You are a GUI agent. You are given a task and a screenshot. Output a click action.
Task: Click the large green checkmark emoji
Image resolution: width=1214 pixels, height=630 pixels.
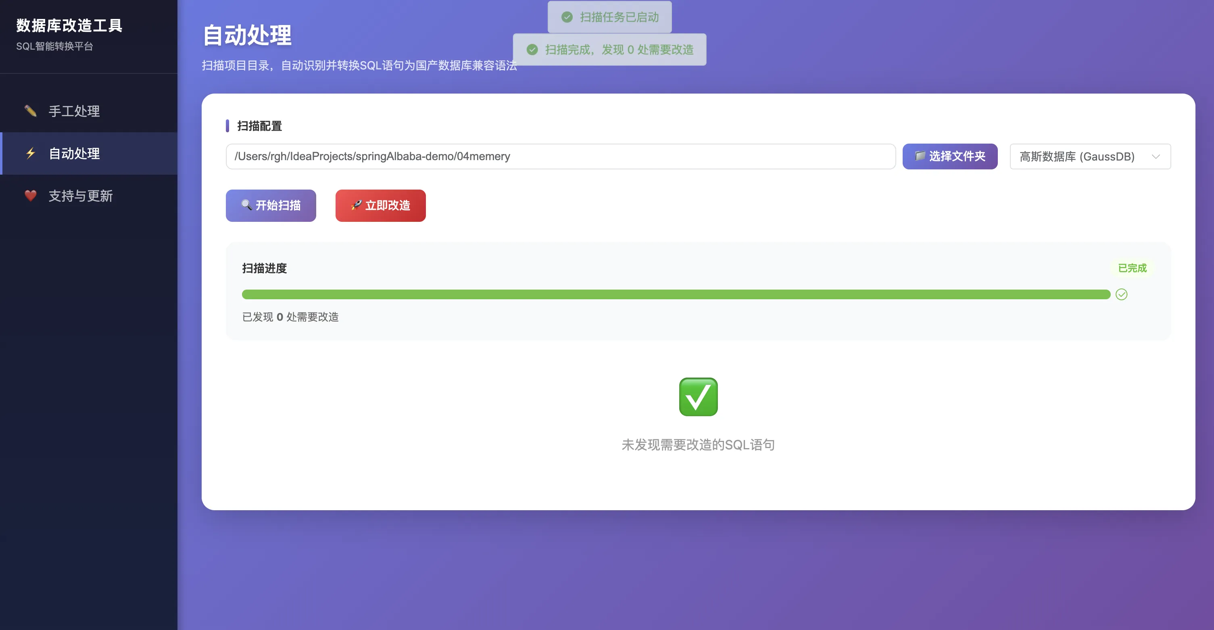(699, 397)
